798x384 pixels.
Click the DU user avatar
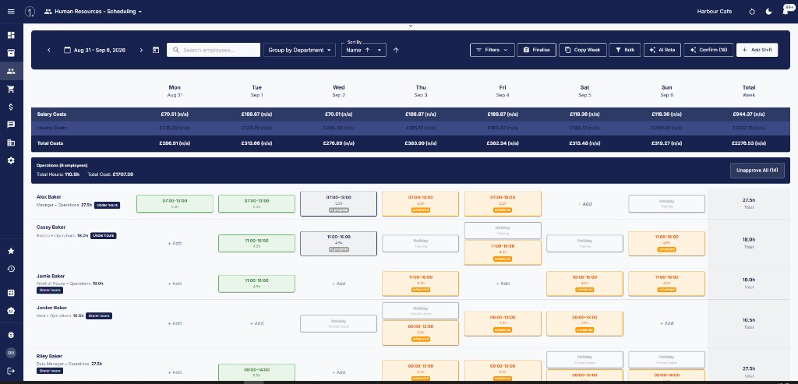tap(11, 353)
